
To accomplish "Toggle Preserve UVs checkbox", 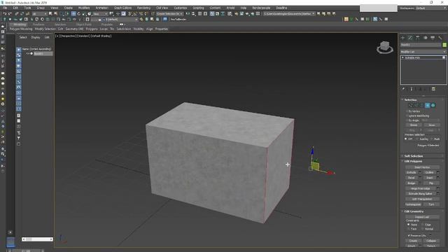I will (409, 235).
